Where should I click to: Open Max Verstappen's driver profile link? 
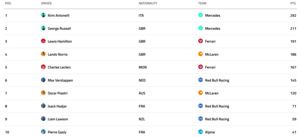60,80
